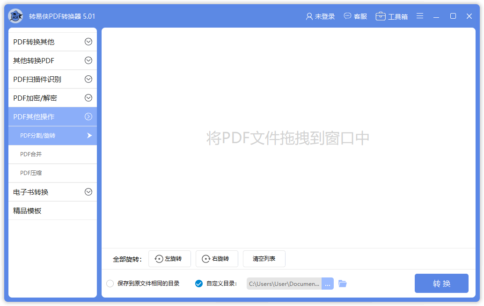Browse output path with the ... button
The height and width of the screenshot is (306, 484).
328,284
